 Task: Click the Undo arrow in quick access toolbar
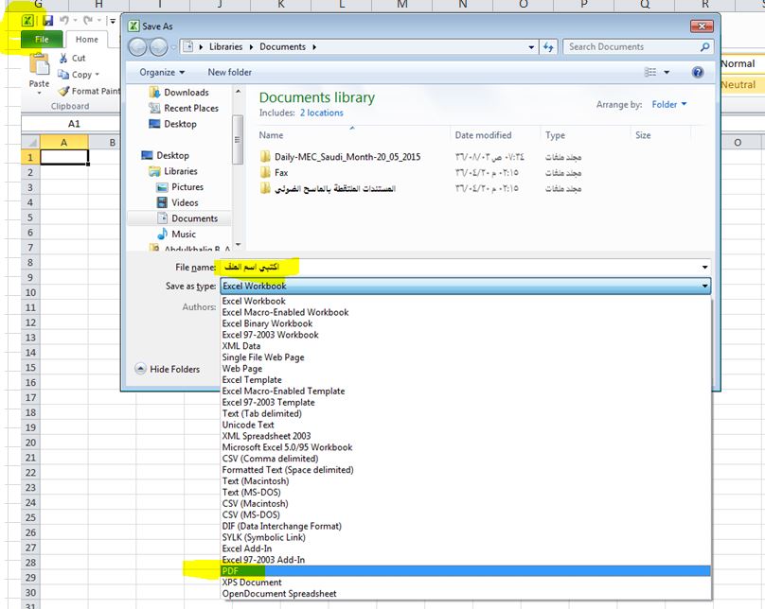(x=64, y=21)
